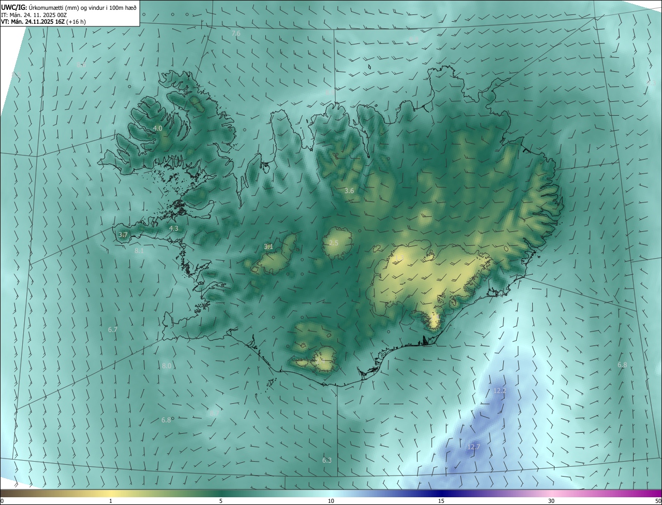Screen dimensions: 662x505
Task: Click the 3.6 value in north Iceland
Action: pos(349,191)
